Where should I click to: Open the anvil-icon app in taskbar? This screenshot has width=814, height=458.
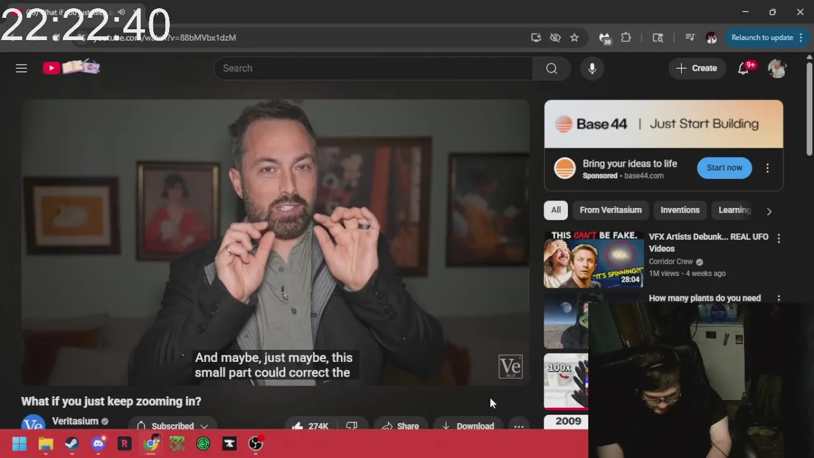(x=230, y=443)
